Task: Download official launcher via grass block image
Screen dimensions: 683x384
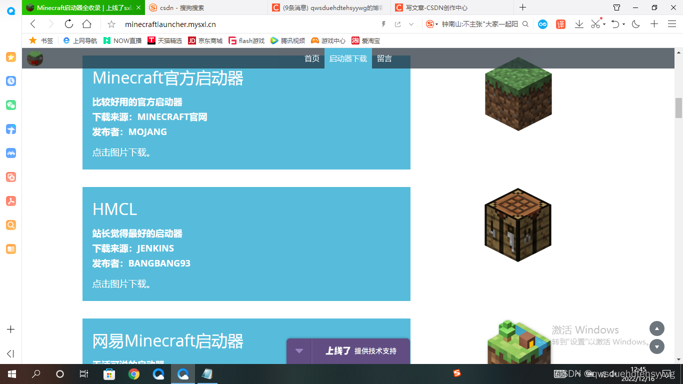Action: click(518, 94)
